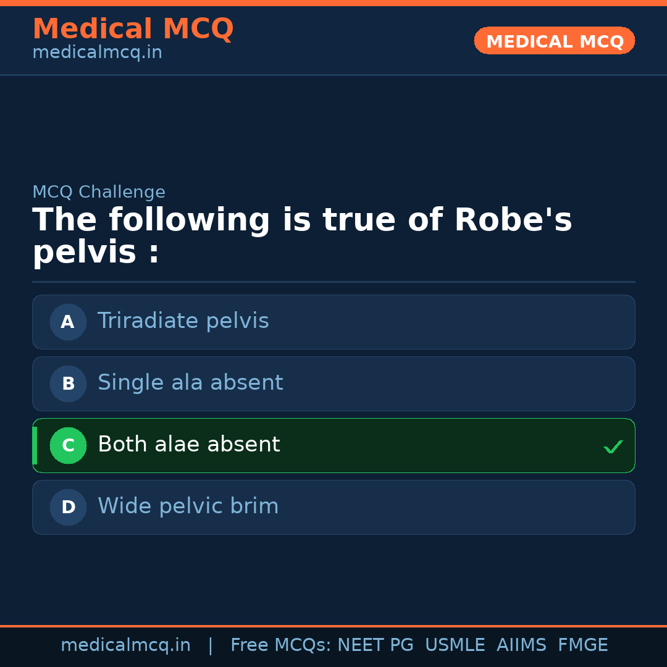Click the "Medical MCQ" orange header title

click(133, 29)
